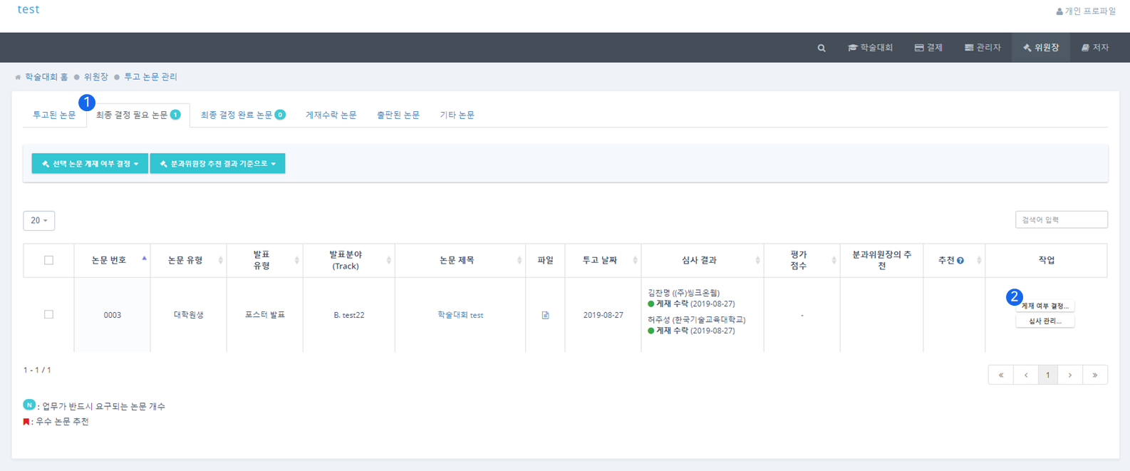This screenshot has width=1130, height=471.
Task: Switch to the 투고된 논문 tab
Action: click(x=54, y=115)
